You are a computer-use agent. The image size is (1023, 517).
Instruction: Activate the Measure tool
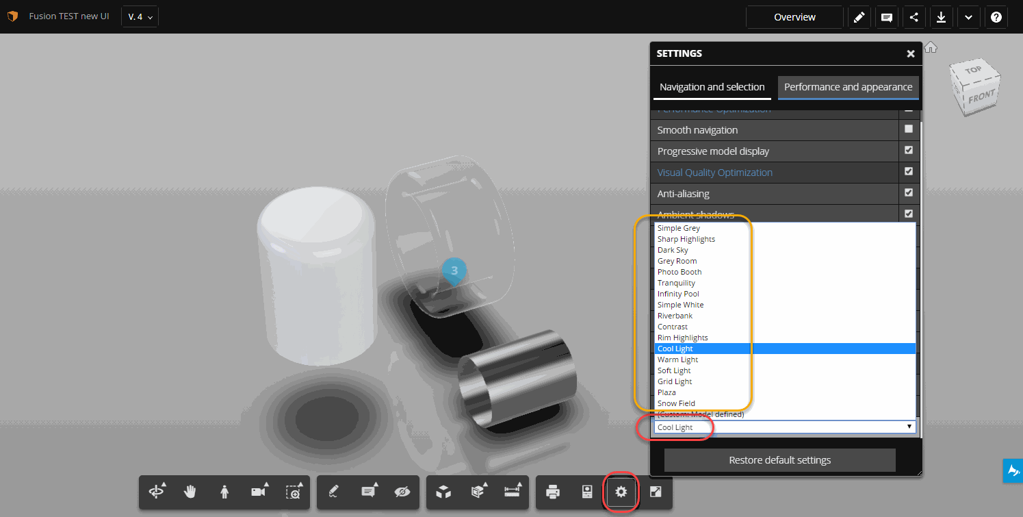(512, 492)
